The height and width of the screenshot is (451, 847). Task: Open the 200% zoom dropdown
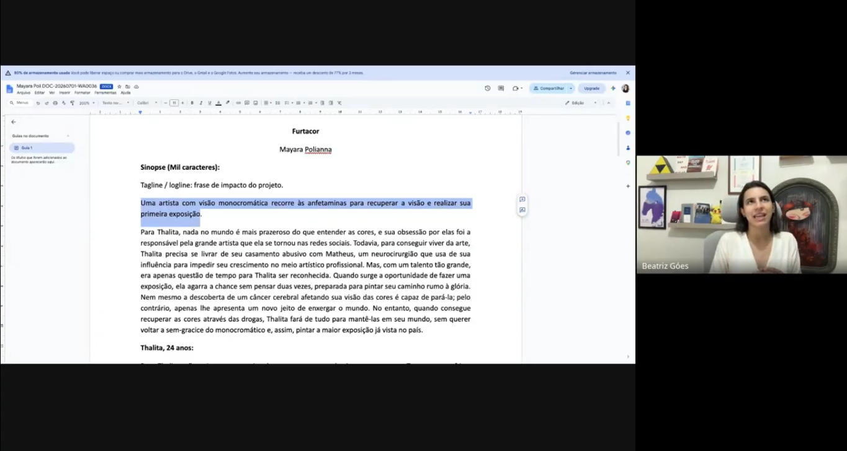pos(87,103)
